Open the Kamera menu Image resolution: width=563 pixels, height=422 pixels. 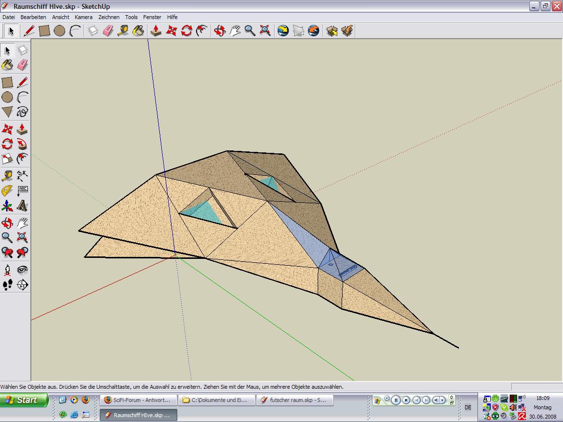(x=84, y=17)
